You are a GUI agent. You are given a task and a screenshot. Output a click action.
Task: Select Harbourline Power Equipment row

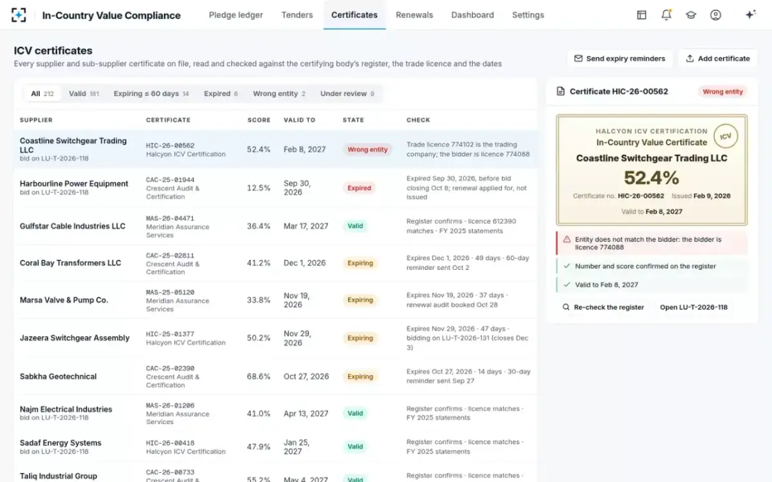coord(275,188)
